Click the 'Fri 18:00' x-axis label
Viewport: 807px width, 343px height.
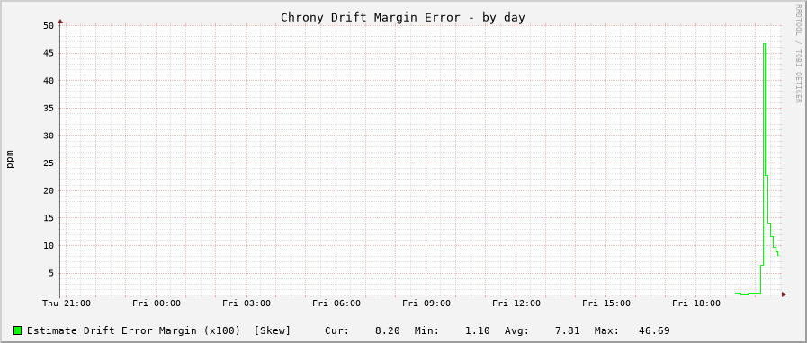point(696,303)
